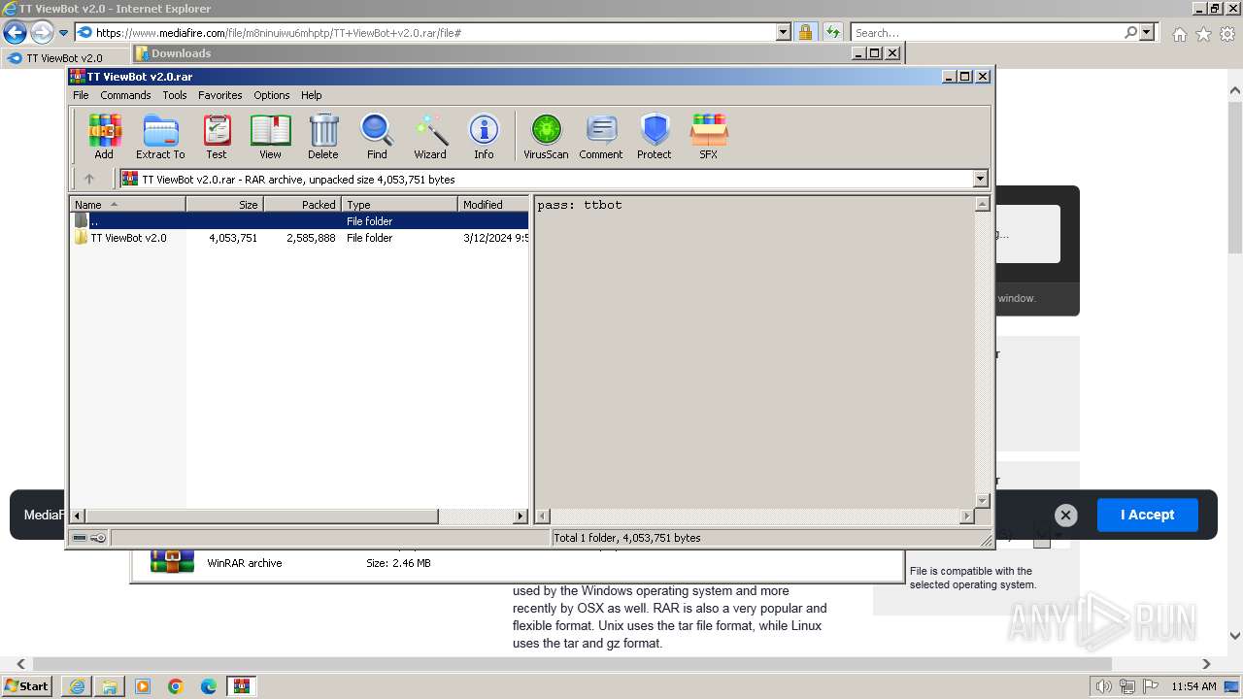This screenshot has width=1243, height=699.
Task: Click IE search magnifier icon
Action: [1130, 32]
